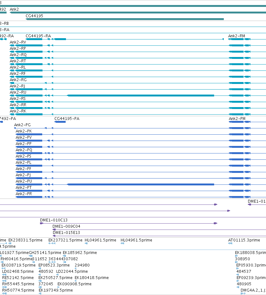Select the Ank2-PF protein label
This screenshot has width=266, height=295.
point(23,168)
